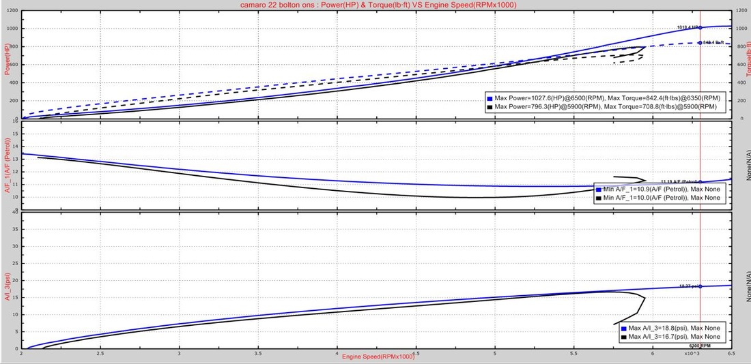Select the legend text 'Min A/F_1=10.0(A/F (Petrol)), Max None'
Viewport: 751px width, 364px height.
point(661,198)
